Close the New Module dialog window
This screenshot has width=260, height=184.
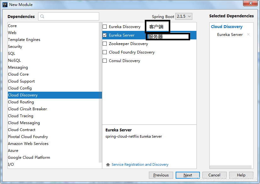tap(250, 3)
